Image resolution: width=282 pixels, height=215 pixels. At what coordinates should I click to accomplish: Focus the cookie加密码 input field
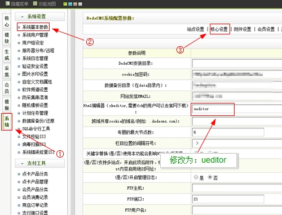click(x=237, y=74)
